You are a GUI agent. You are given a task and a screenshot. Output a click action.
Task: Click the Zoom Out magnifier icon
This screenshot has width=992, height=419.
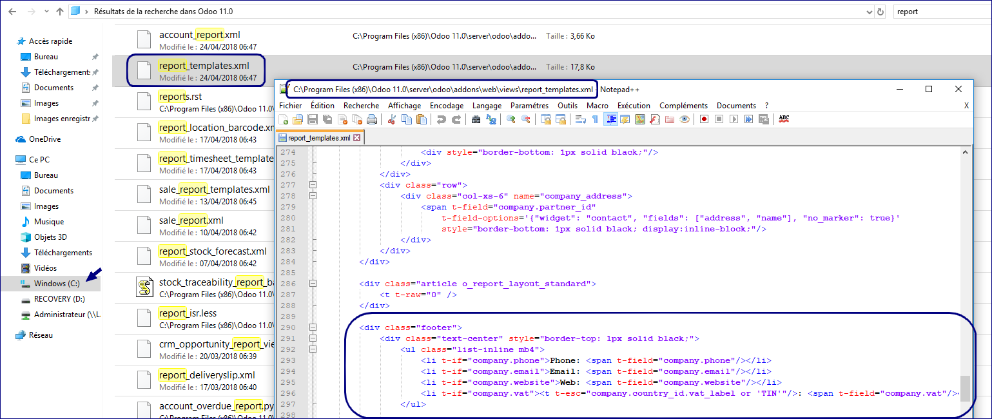tap(526, 119)
